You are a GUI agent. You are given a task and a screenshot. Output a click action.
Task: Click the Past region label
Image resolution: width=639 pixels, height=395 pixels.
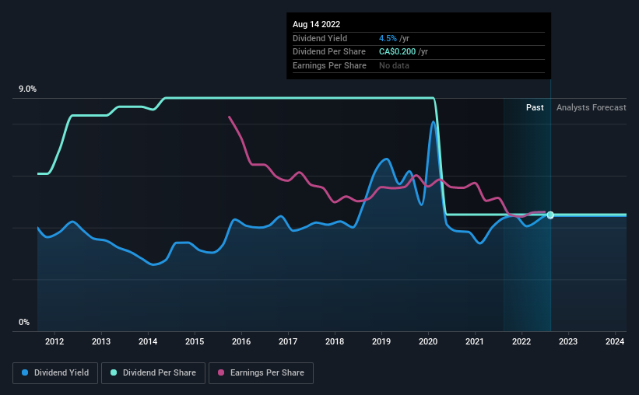click(535, 107)
